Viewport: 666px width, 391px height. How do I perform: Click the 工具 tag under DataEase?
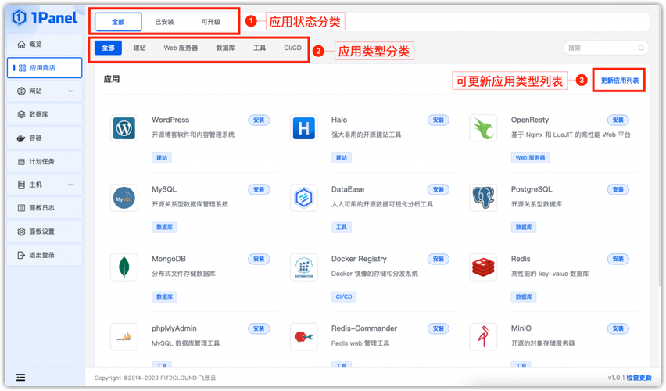click(x=342, y=228)
